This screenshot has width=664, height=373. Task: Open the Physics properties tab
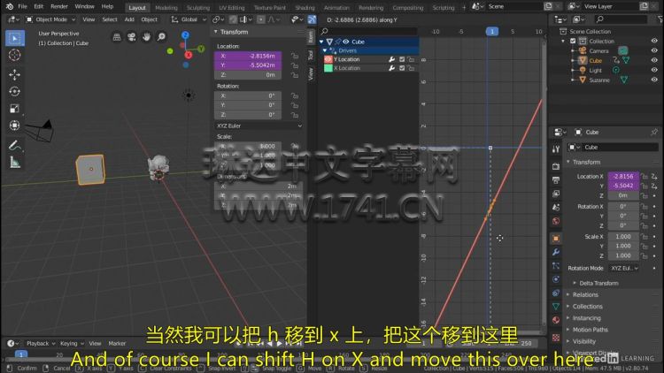tap(556, 279)
